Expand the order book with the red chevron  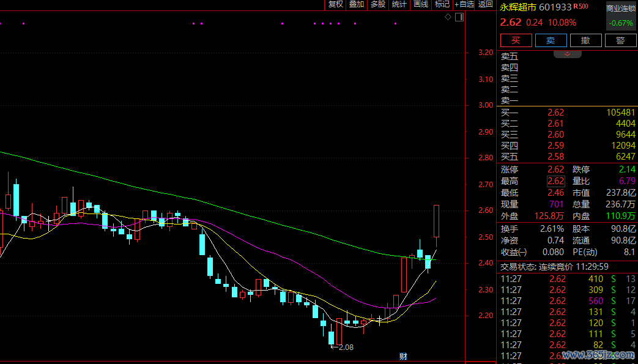pyautogui.click(x=567, y=54)
